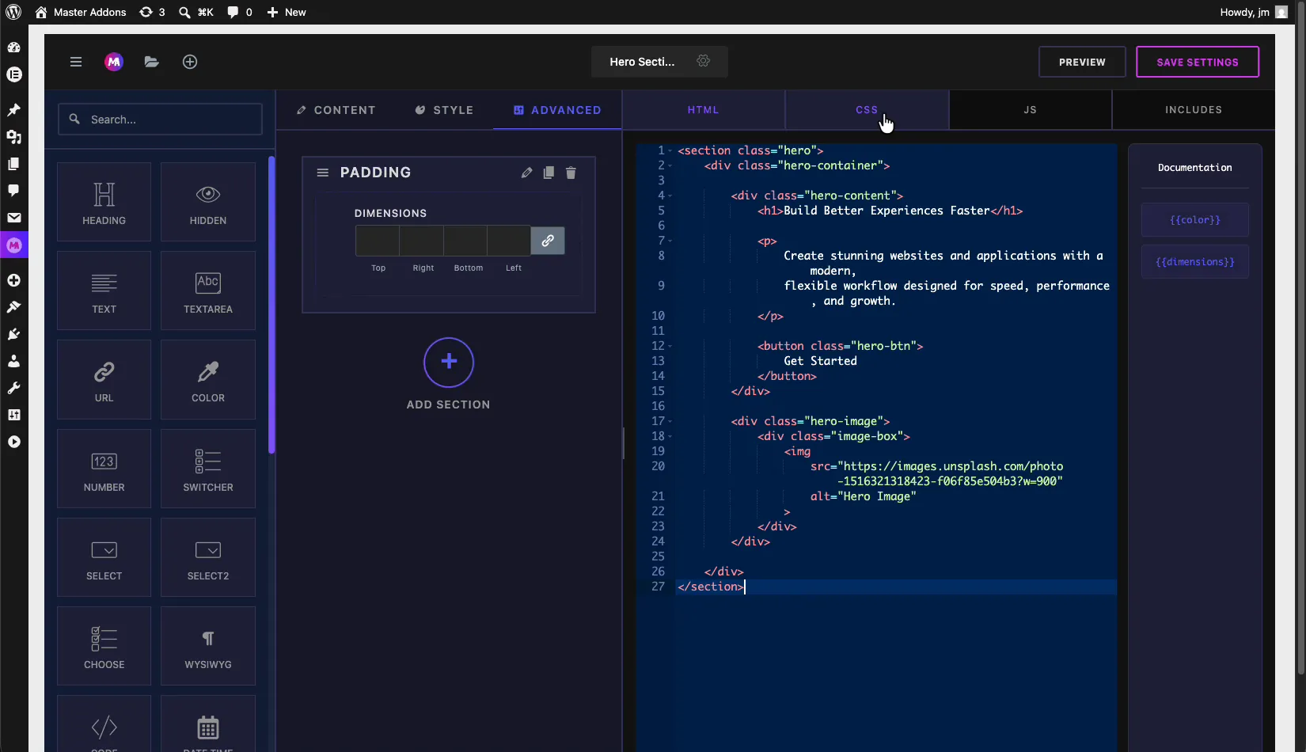
Task: Open the JS editor tab
Action: coord(1030,109)
